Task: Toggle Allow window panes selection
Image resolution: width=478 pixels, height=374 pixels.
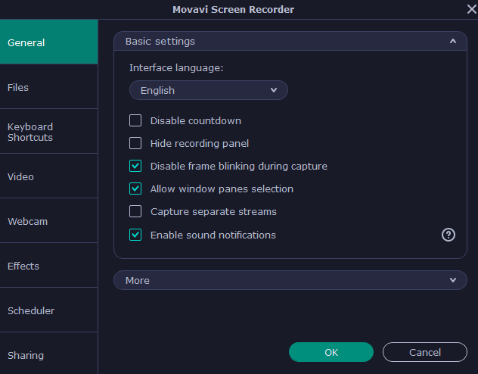Action: click(x=135, y=189)
